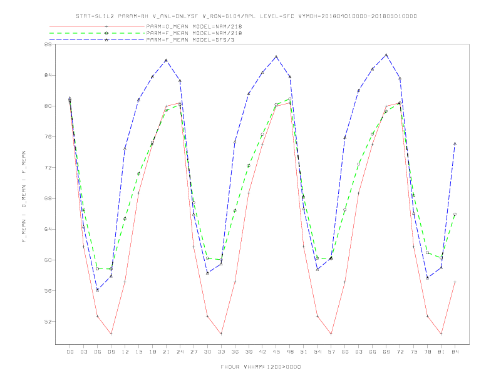Click x-axis forecast hour label '24'

(180, 352)
